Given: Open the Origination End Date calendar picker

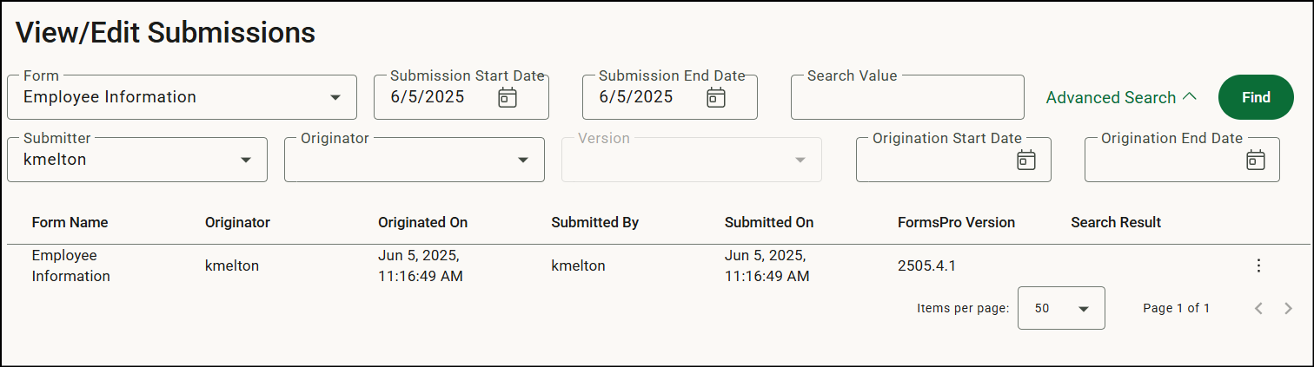Looking at the screenshot, I should (1255, 160).
